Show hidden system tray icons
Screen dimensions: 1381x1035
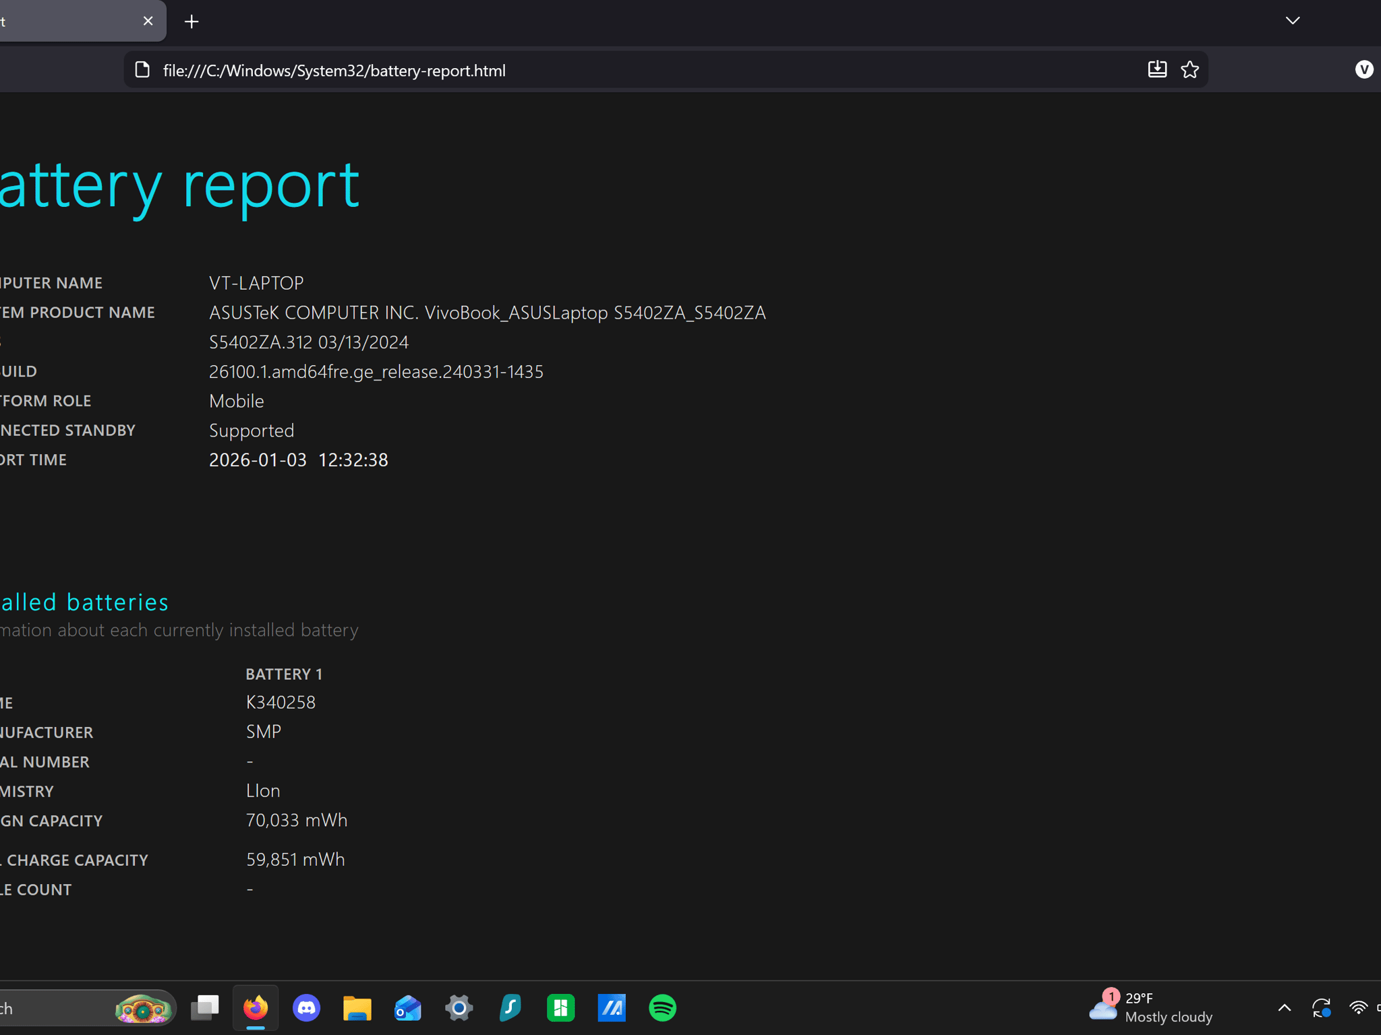pyautogui.click(x=1285, y=1008)
